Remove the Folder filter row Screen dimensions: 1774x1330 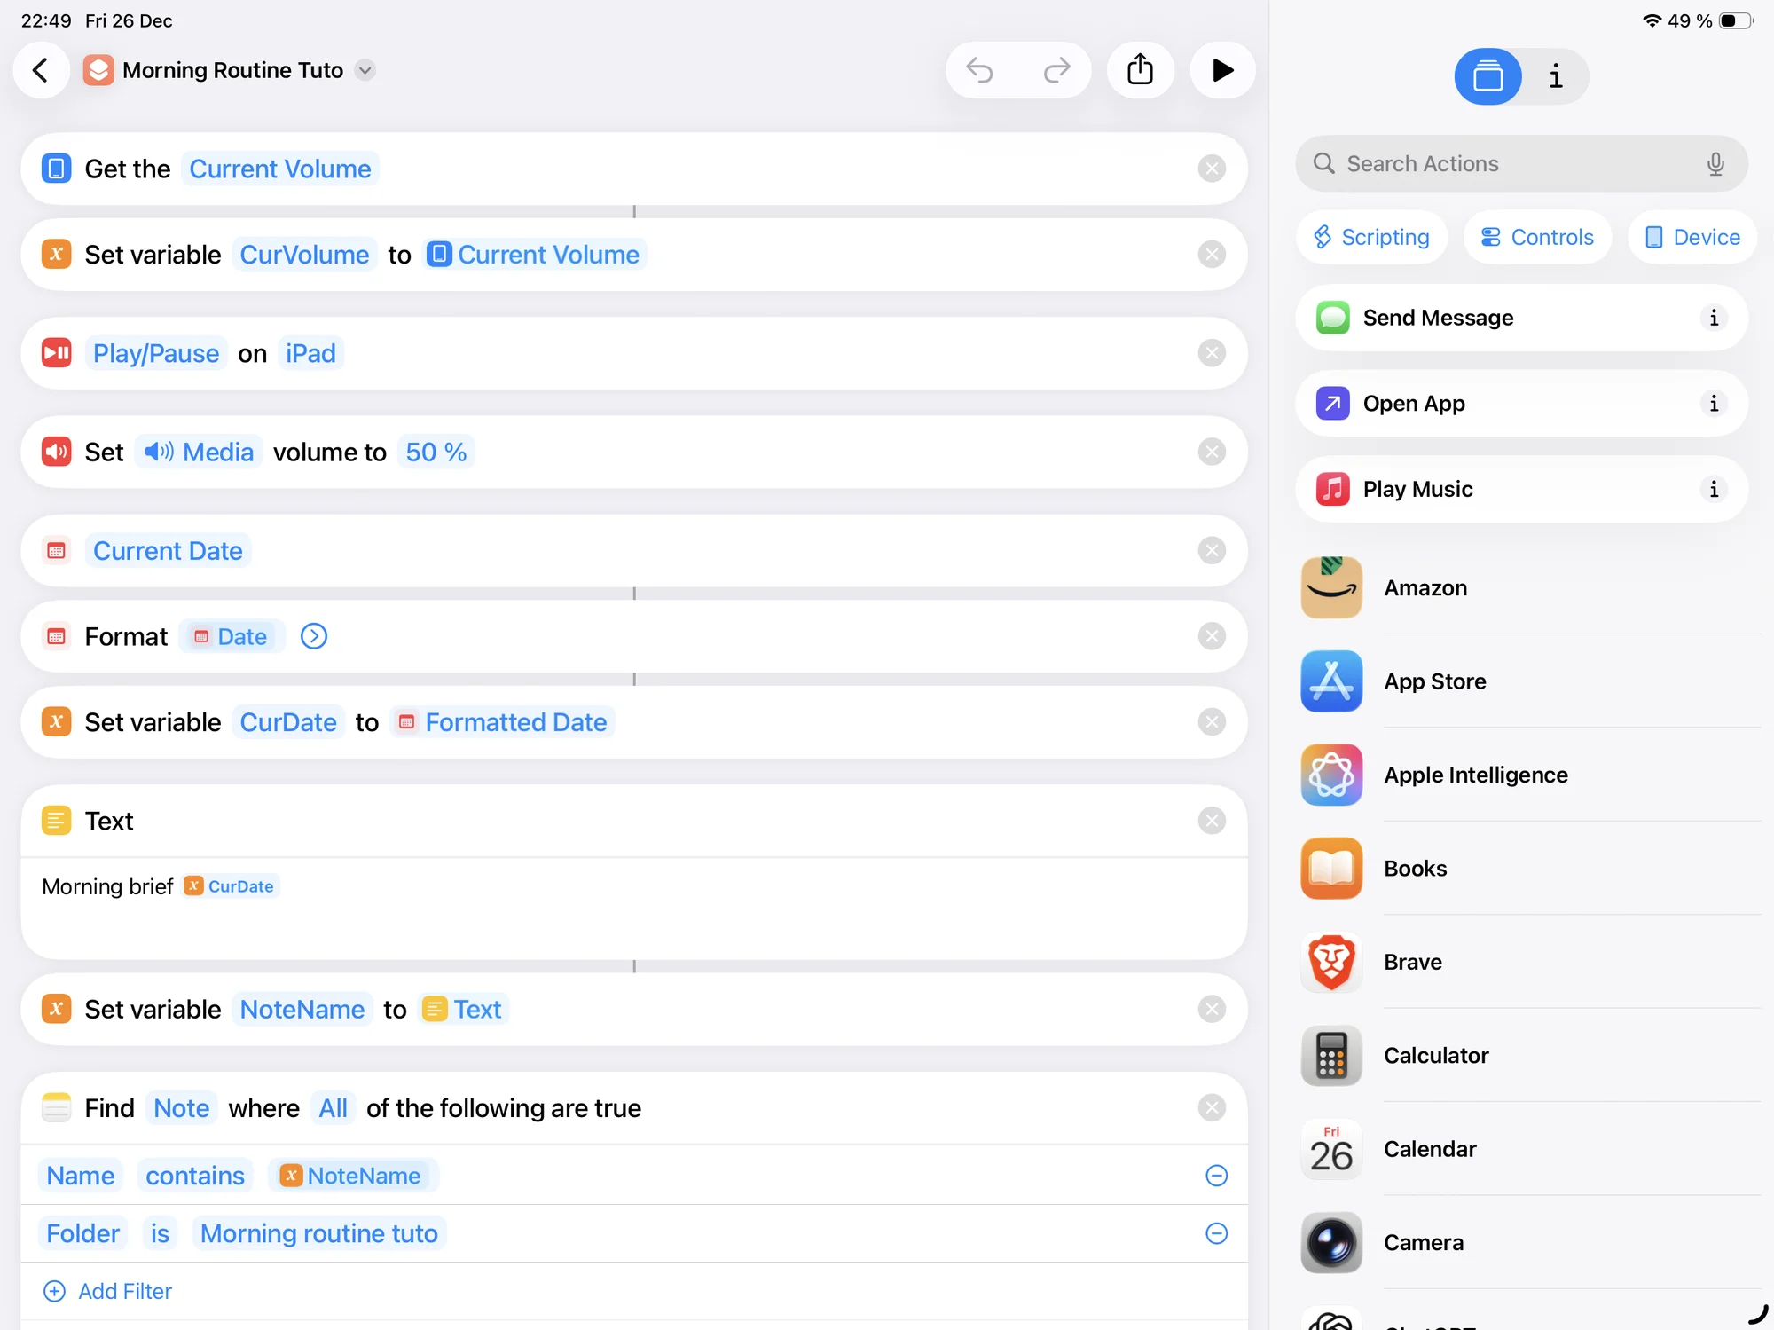pos(1216,1233)
